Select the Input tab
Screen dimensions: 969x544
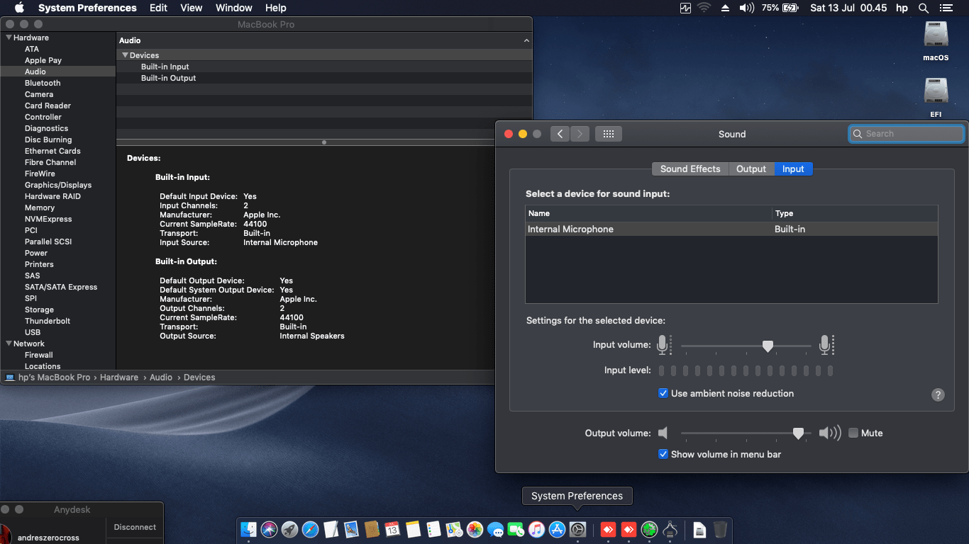click(x=793, y=169)
